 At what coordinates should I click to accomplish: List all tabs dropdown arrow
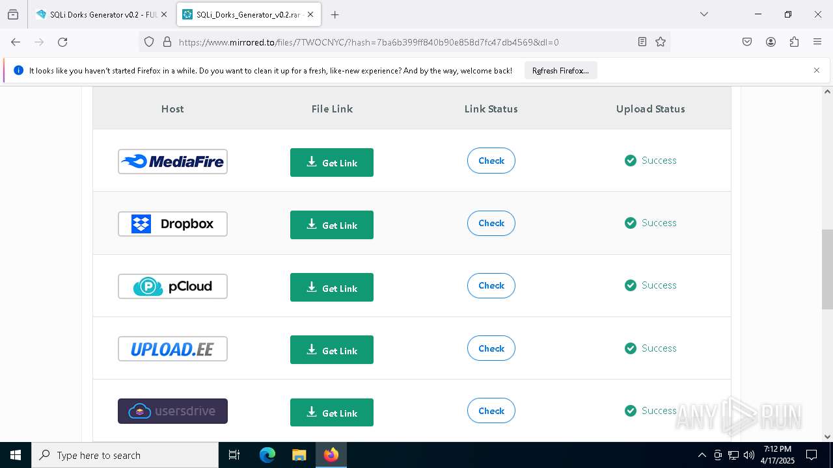(x=703, y=14)
